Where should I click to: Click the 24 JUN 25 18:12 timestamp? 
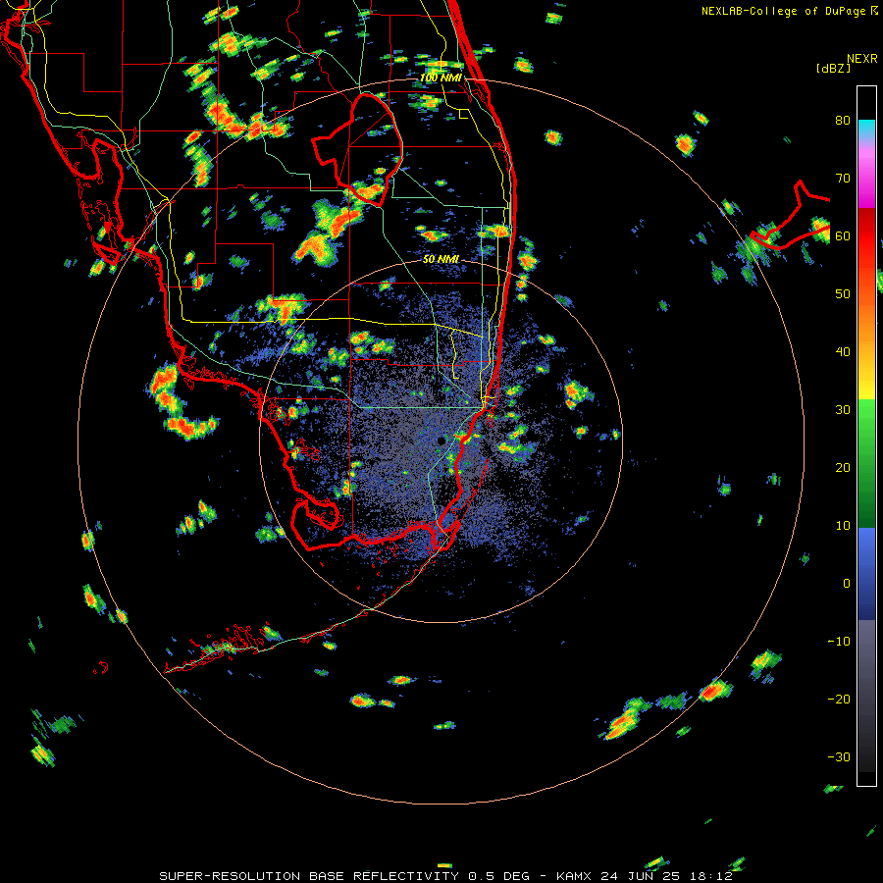(x=666, y=876)
